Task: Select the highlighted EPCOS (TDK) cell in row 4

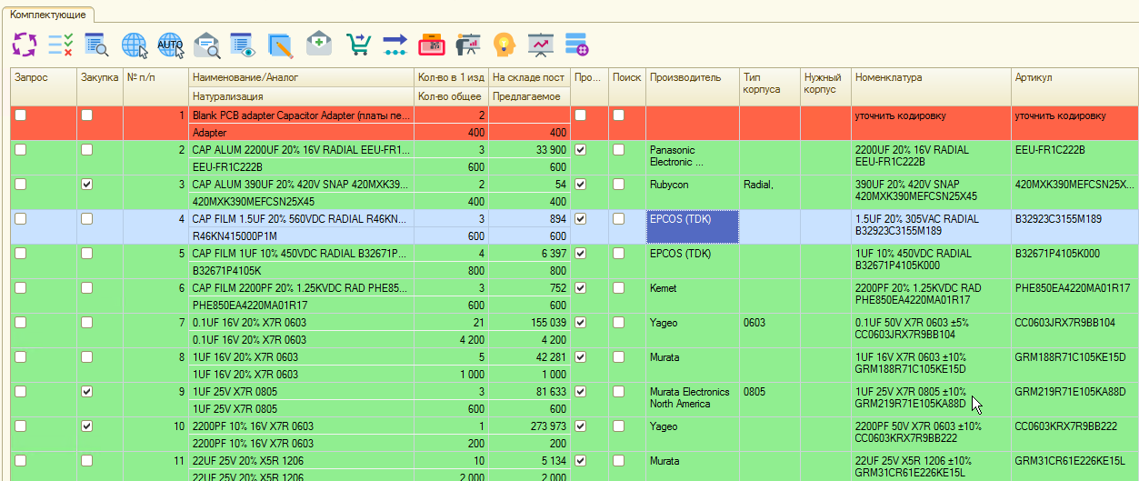Action: (691, 226)
